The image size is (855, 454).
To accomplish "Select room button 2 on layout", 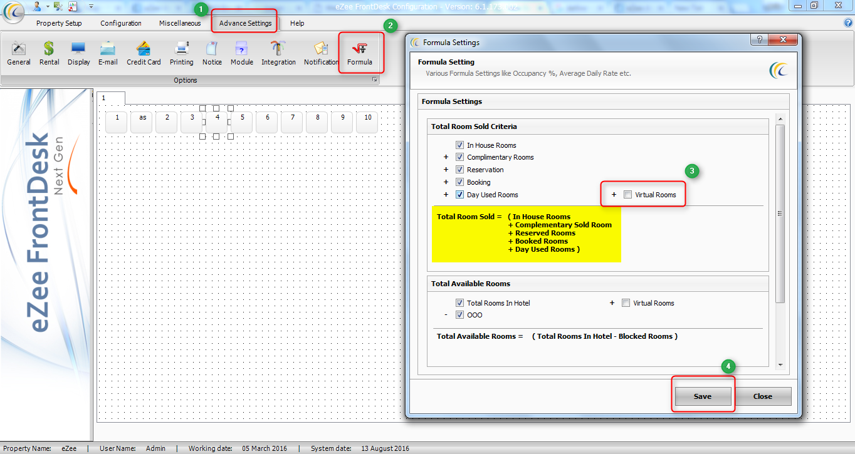I will 167,122.
